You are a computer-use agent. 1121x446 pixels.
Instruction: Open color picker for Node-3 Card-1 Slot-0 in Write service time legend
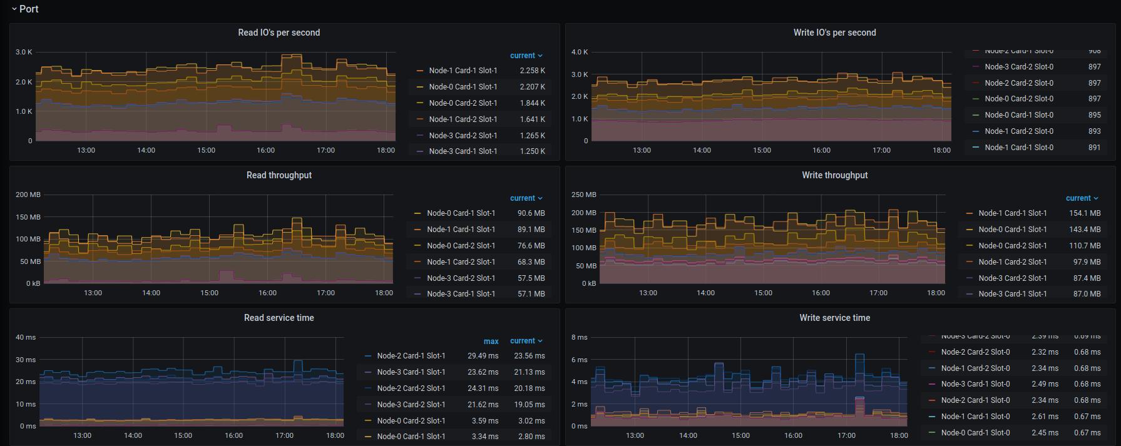tap(932, 385)
